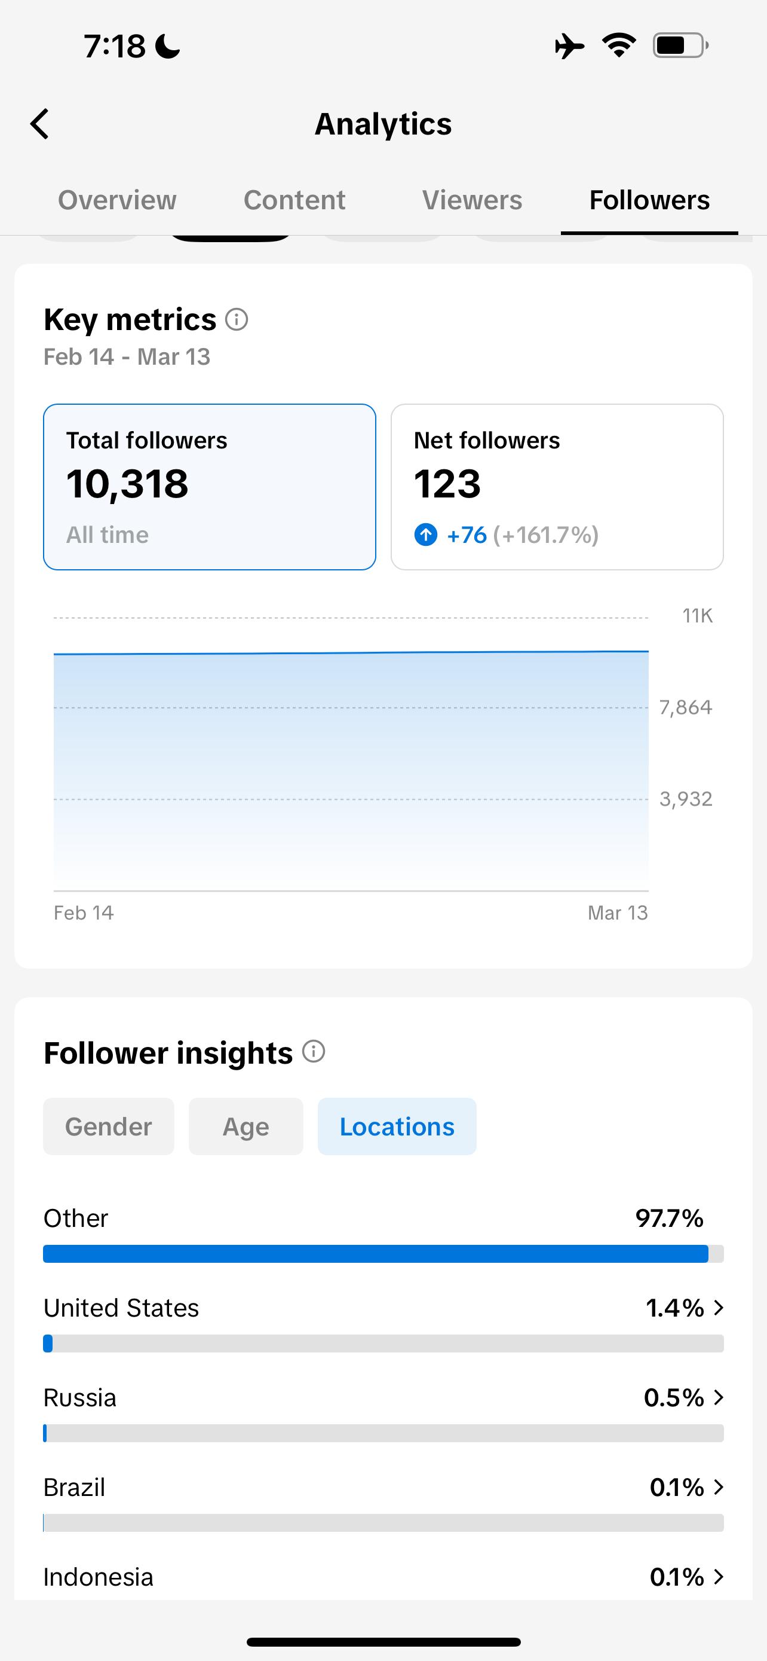Expand United States location details chevron
The image size is (767, 1661).
[719, 1308]
